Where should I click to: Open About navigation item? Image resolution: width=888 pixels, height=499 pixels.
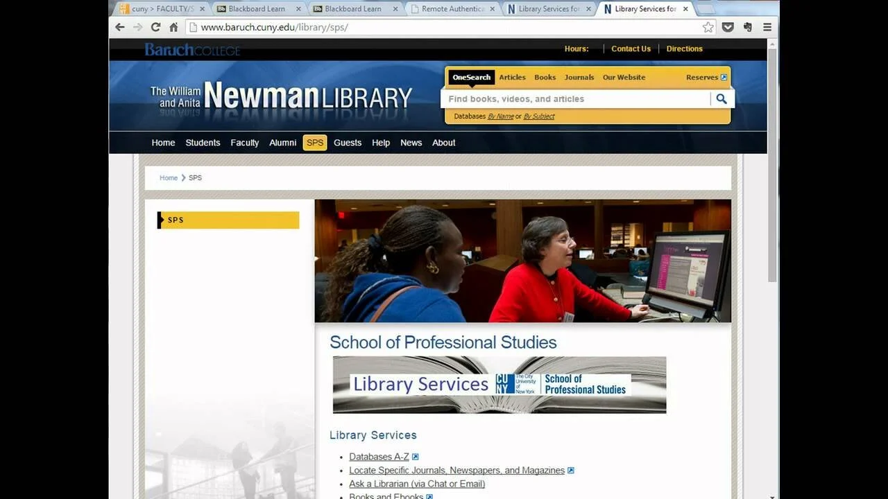click(444, 143)
